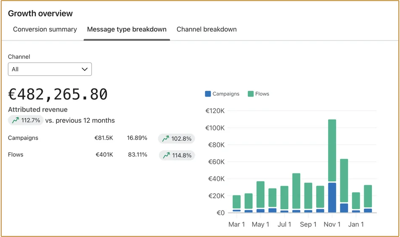This screenshot has height=237, width=400.
Task: Toggle the Flows legend label
Action: coord(262,94)
